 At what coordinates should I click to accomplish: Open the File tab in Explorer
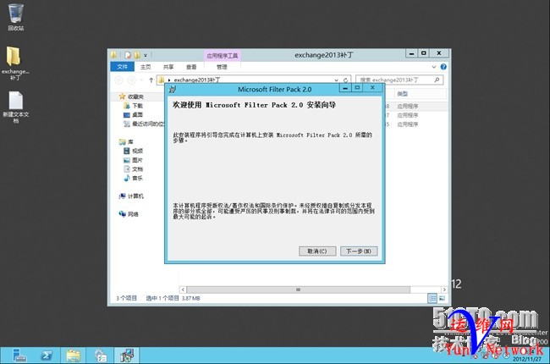[x=123, y=67]
